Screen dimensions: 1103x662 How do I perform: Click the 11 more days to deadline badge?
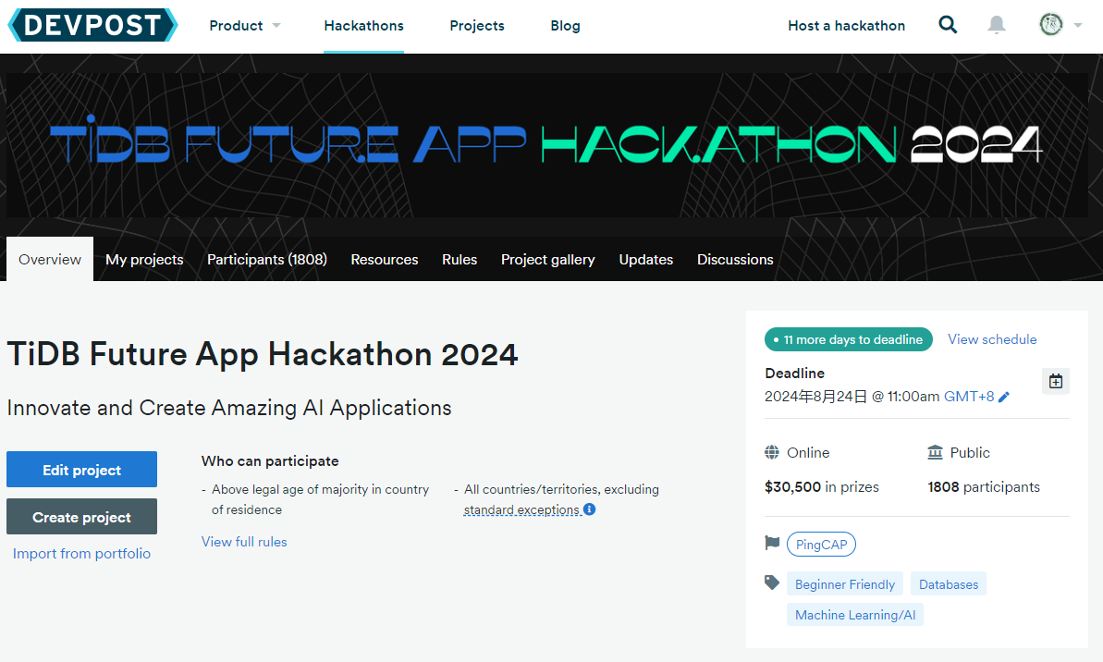coord(849,339)
